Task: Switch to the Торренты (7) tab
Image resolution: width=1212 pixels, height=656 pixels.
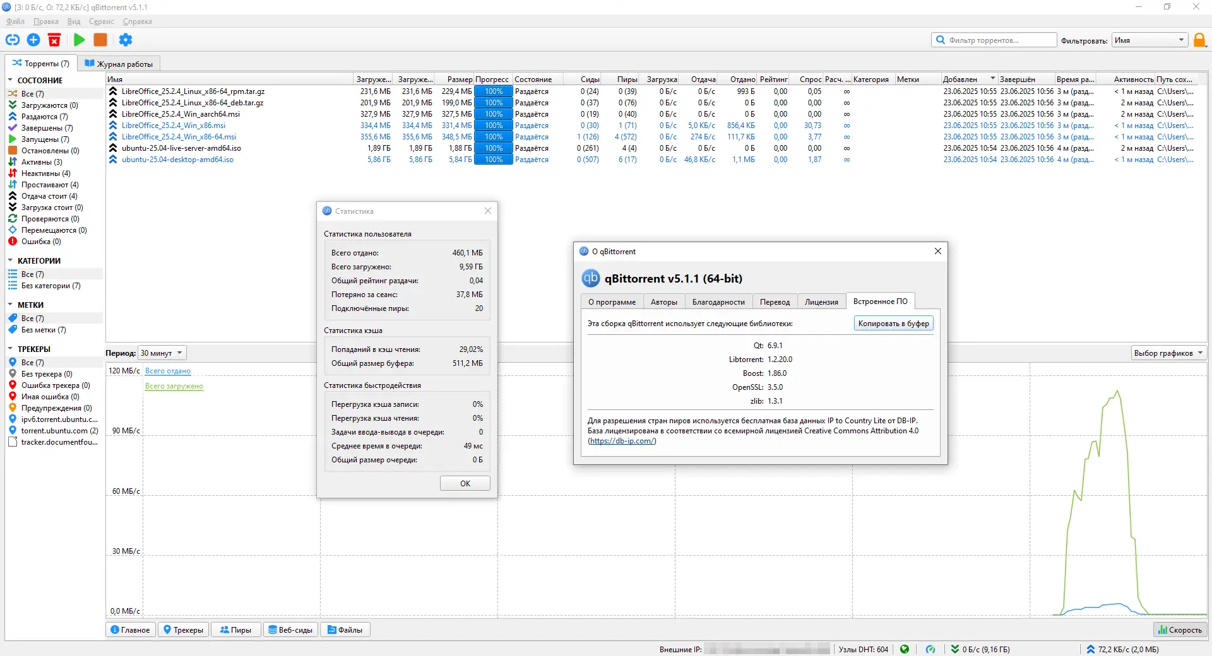Action: [42, 63]
